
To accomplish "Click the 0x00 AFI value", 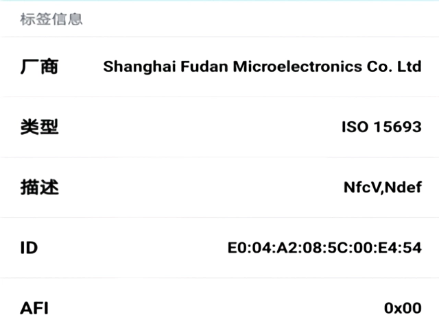I will click(403, 308).
